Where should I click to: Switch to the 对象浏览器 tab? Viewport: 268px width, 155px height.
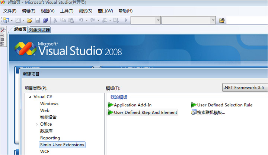[39, 30]
